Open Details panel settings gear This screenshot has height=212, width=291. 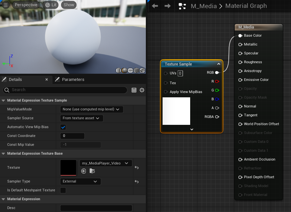142,90
